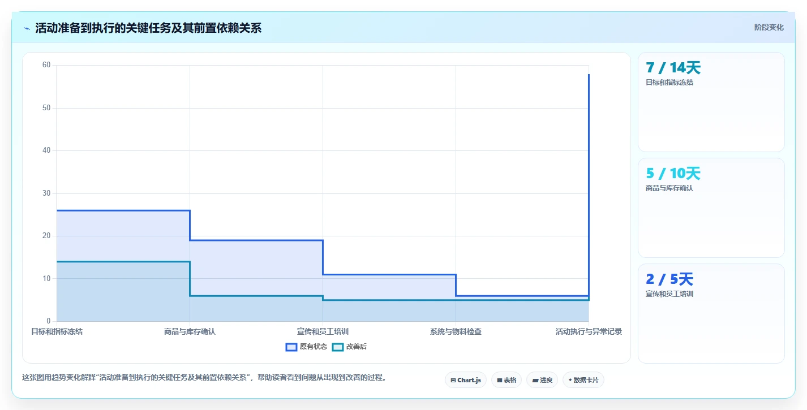This screenshot has height=410, width=807.
Task: Toggle the 原有状态 legend entry
Action: click(x=306, y=347)
